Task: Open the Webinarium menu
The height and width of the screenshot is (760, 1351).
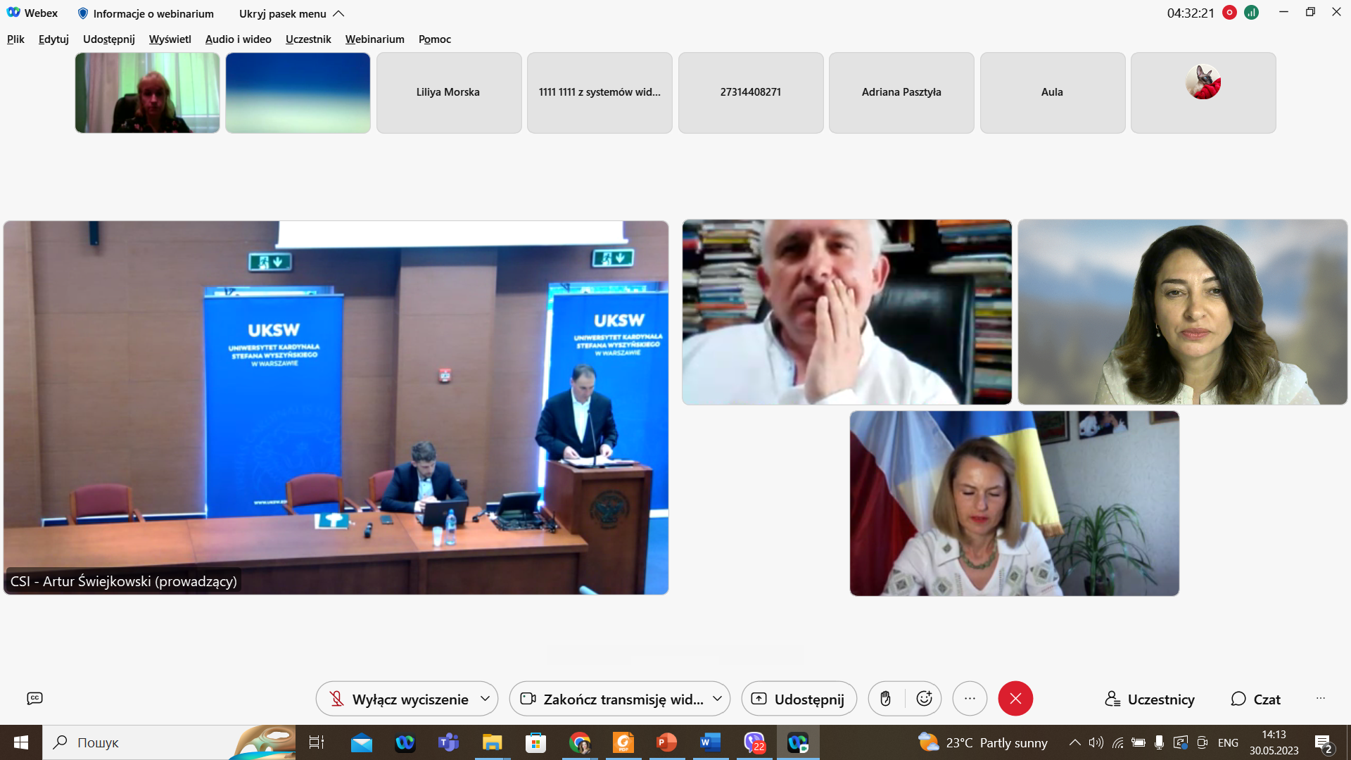Action: [x=374, y=39]
